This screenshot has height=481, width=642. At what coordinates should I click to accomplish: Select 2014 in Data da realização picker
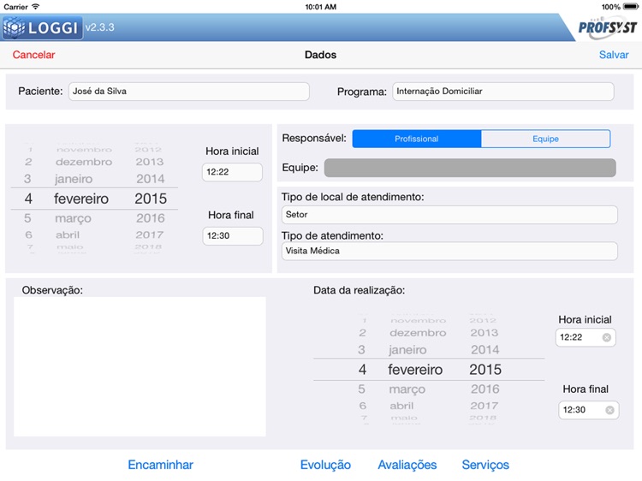coord(484,349)
